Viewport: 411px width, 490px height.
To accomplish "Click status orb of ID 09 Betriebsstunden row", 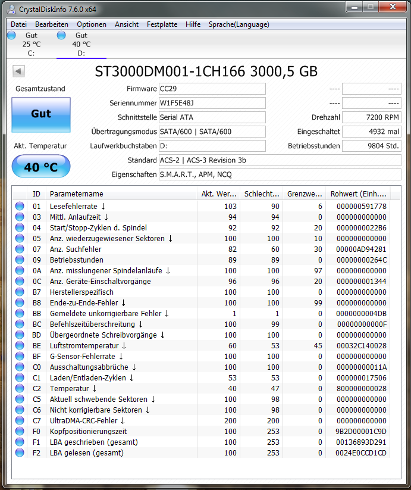I will pyautogui.click(x=20, y=260).
